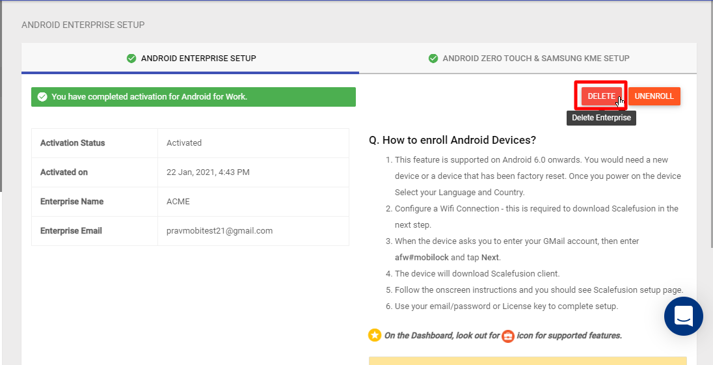The height and width of the screenshot is (365, 713).
Task: Click the green checkmark on Zero Touch tab
Action: coord(433,58)
